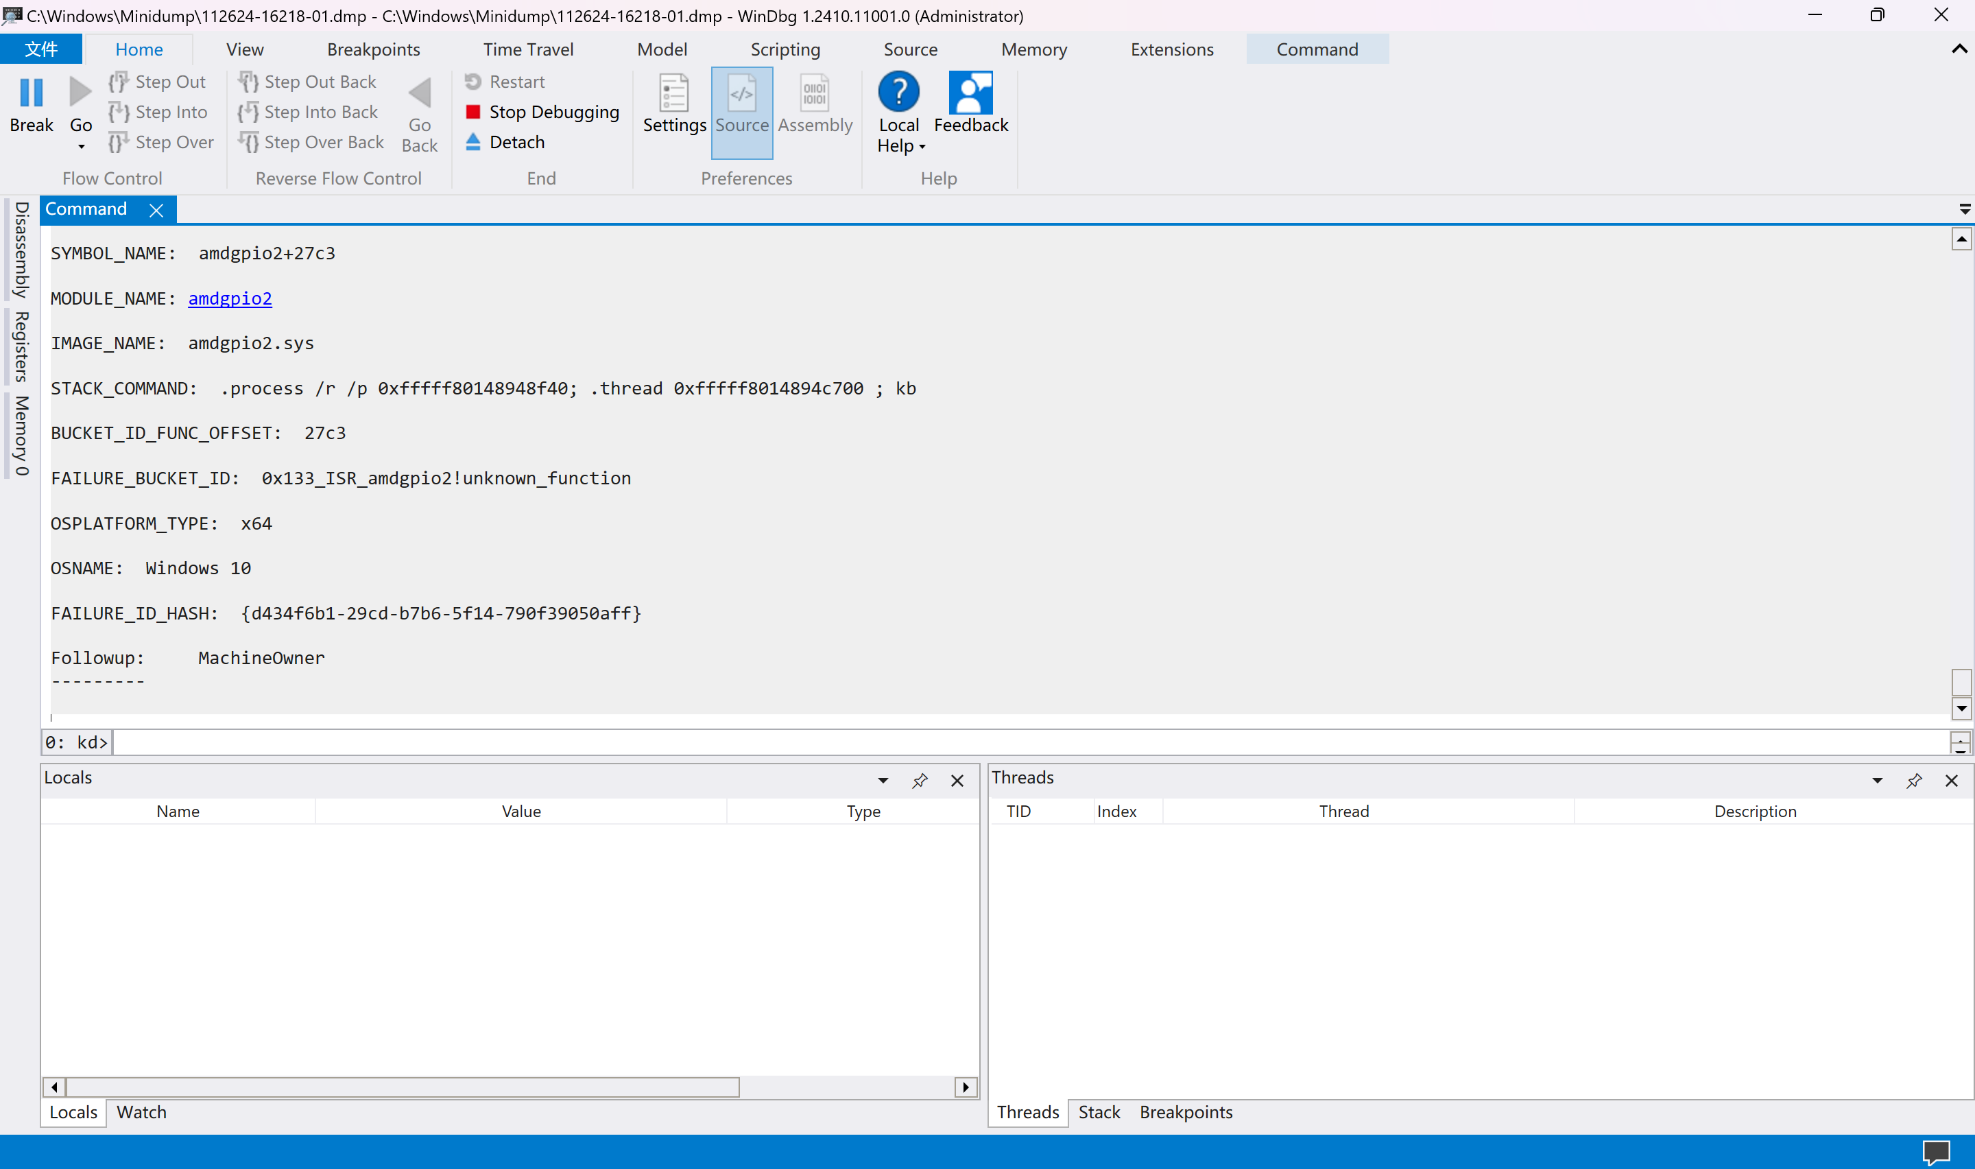This screenshot has height=1169, width=1975.
Task: Click Value column header in Locals
Action: pos(521,812)
